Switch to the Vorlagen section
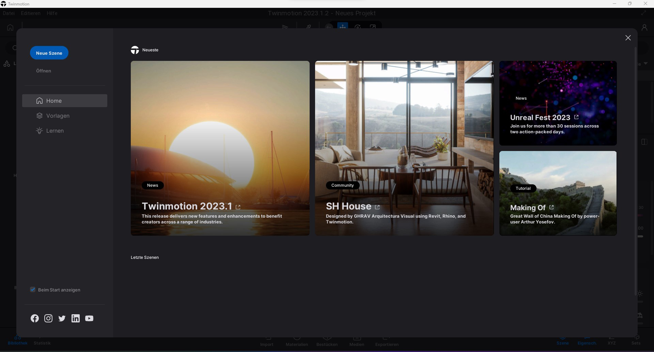The height and width of the screenshot is (352, 654). [58, 116]
